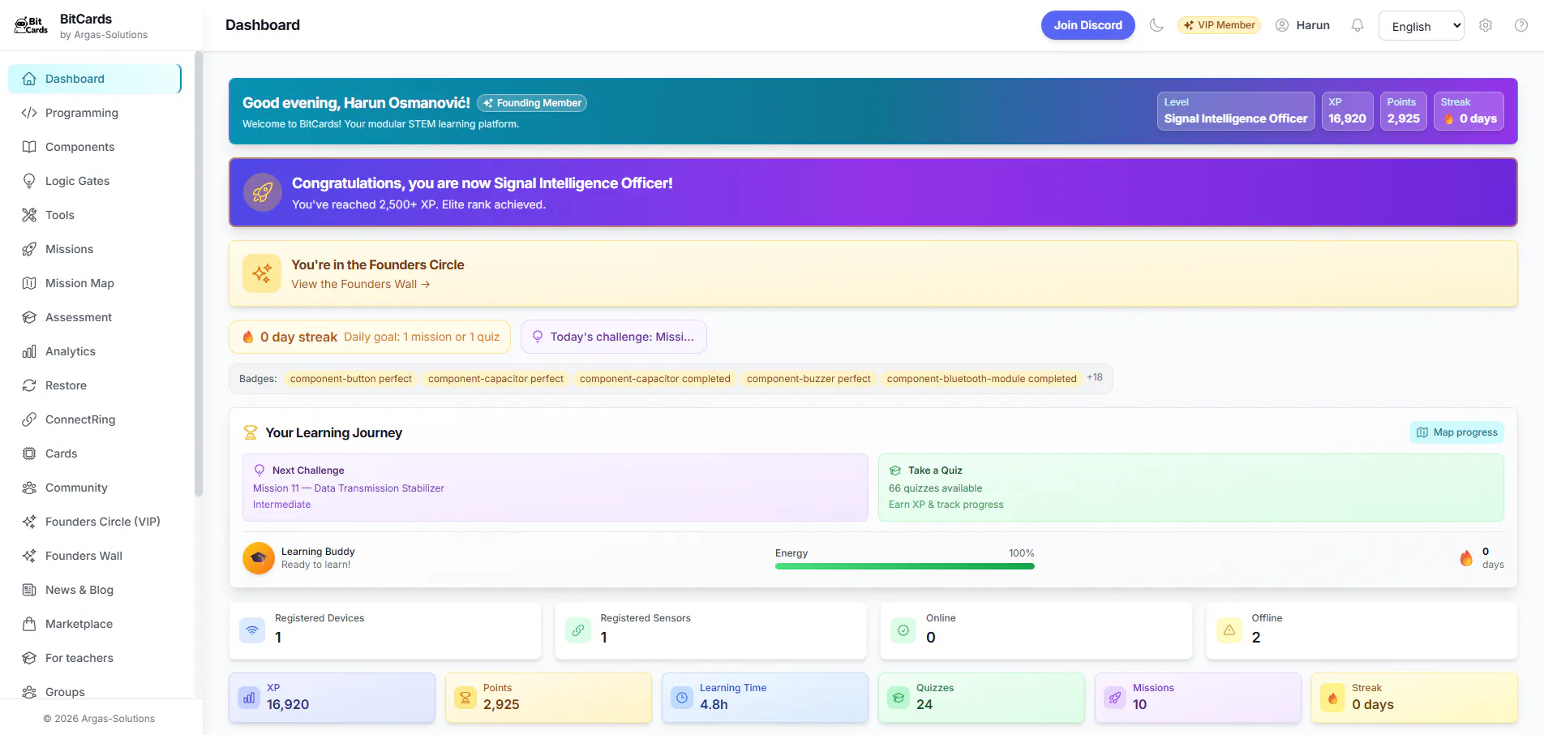1544x735 pixels.
Task: Click the Streak 0 days box in the greeting banner
Action: pos(1469,111)
